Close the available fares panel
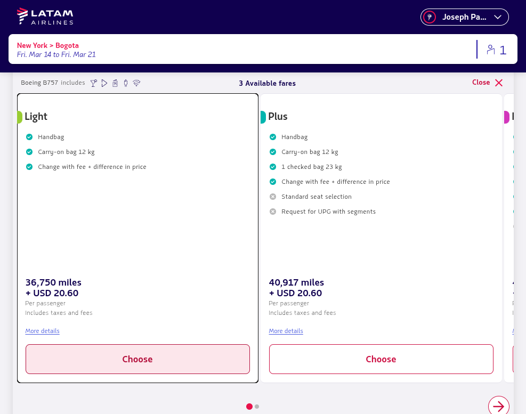This screenshot has height=414, width=526. tap(487, 83)
